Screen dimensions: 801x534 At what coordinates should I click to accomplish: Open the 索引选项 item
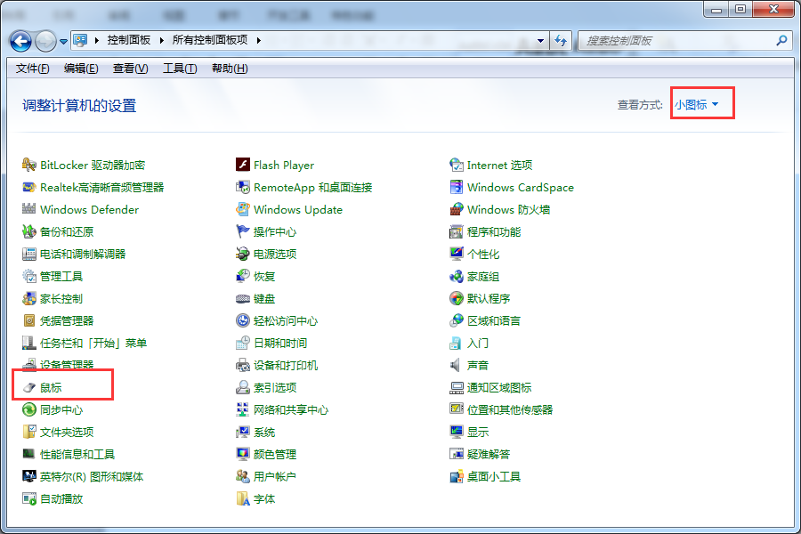coord(275,388)
